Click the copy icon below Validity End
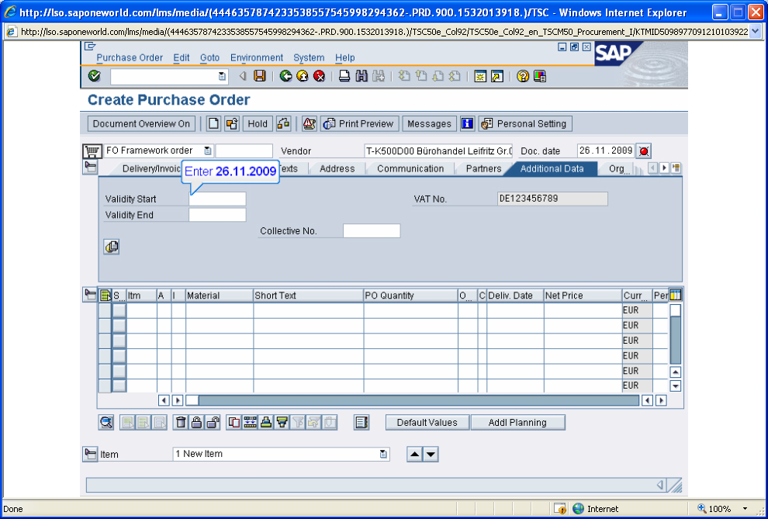The height and width of the screenshot is (519, 768). point(112,246)
